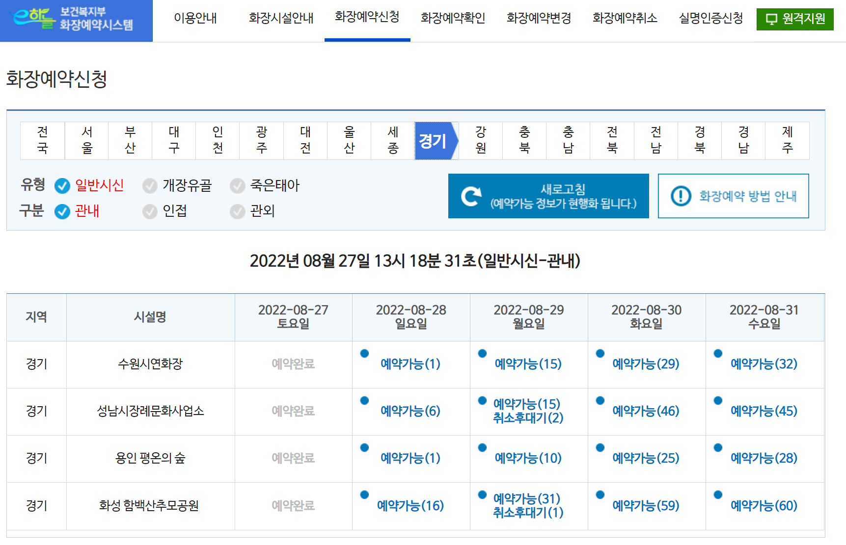Image resolution: width=846 pixels, height=545 pixels.
Task: Click the blue dot for 화성 함백산추모공원 2022-08-31
Action: pyautogui.click(x=718, y=494)
